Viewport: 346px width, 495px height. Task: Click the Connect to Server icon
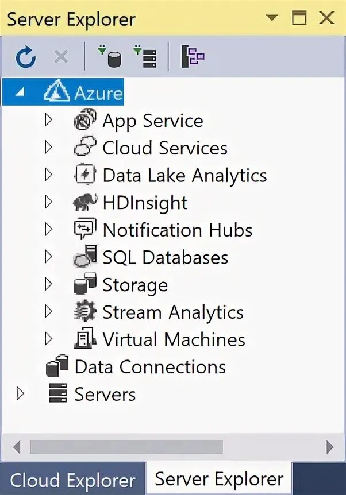[x=145, y=57]
